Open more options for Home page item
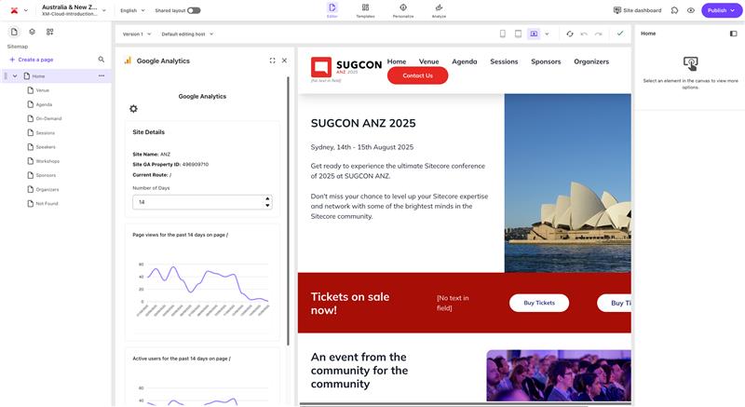The width and height of the screenshot is (745, 407). (x=102, y=75)
